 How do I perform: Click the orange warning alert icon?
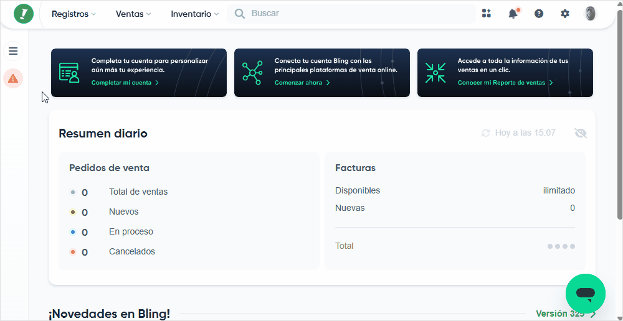click(13, 78)
